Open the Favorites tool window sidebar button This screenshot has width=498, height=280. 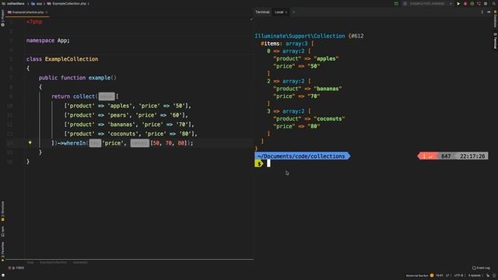(x=2, y=251)
